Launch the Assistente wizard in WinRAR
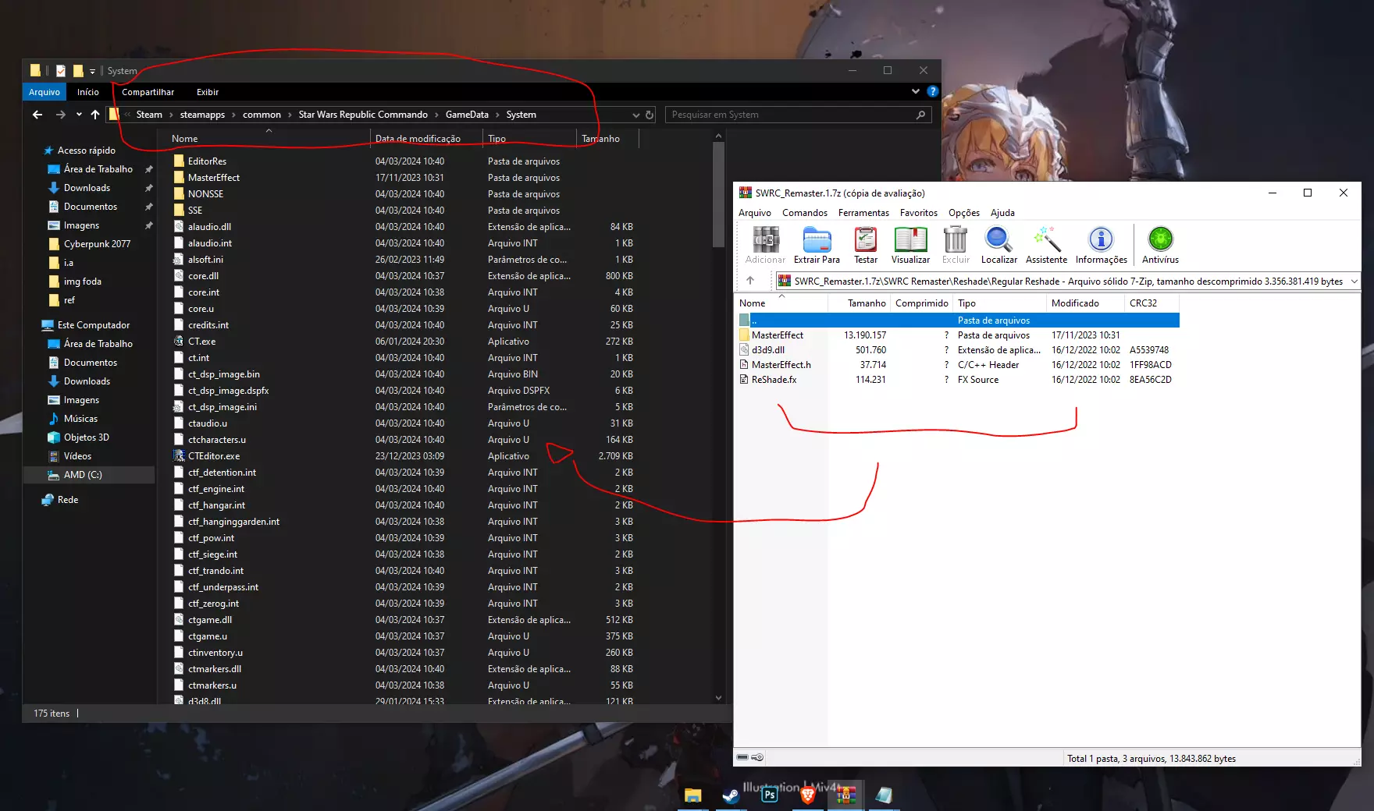 coord(1046,246)
